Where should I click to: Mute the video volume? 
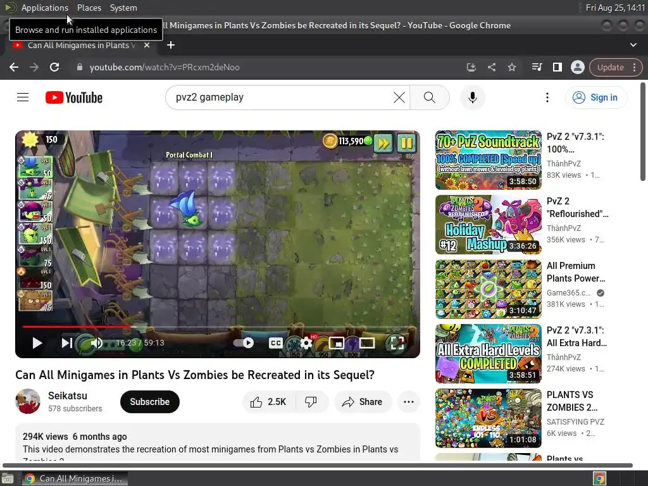pos(96,343)
